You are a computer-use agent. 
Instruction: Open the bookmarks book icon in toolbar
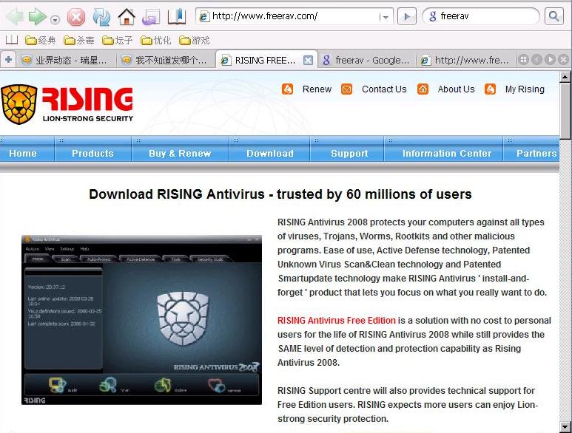tap(177, 16)
